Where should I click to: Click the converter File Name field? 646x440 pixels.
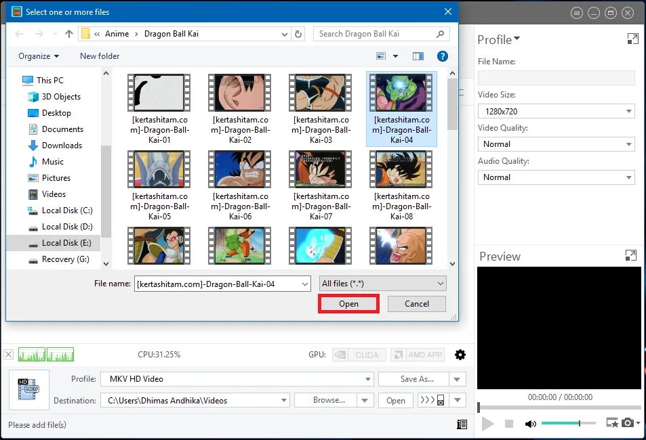pyautogui.click(x=557, y=78)
